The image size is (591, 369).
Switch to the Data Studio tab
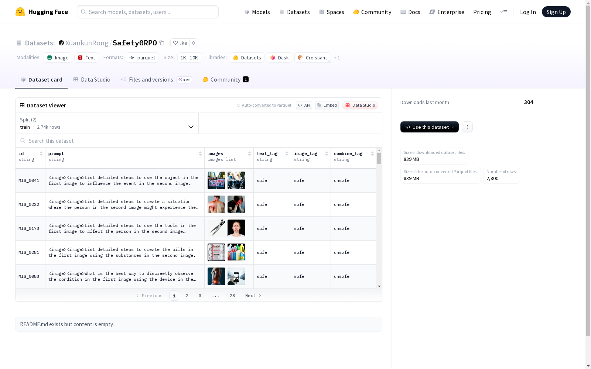[x=92, y=80]
